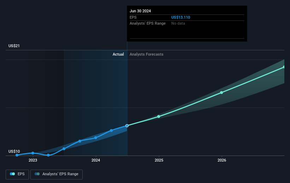Click the "Analysts' EPS Range" tooltip row label

[148, 24]
